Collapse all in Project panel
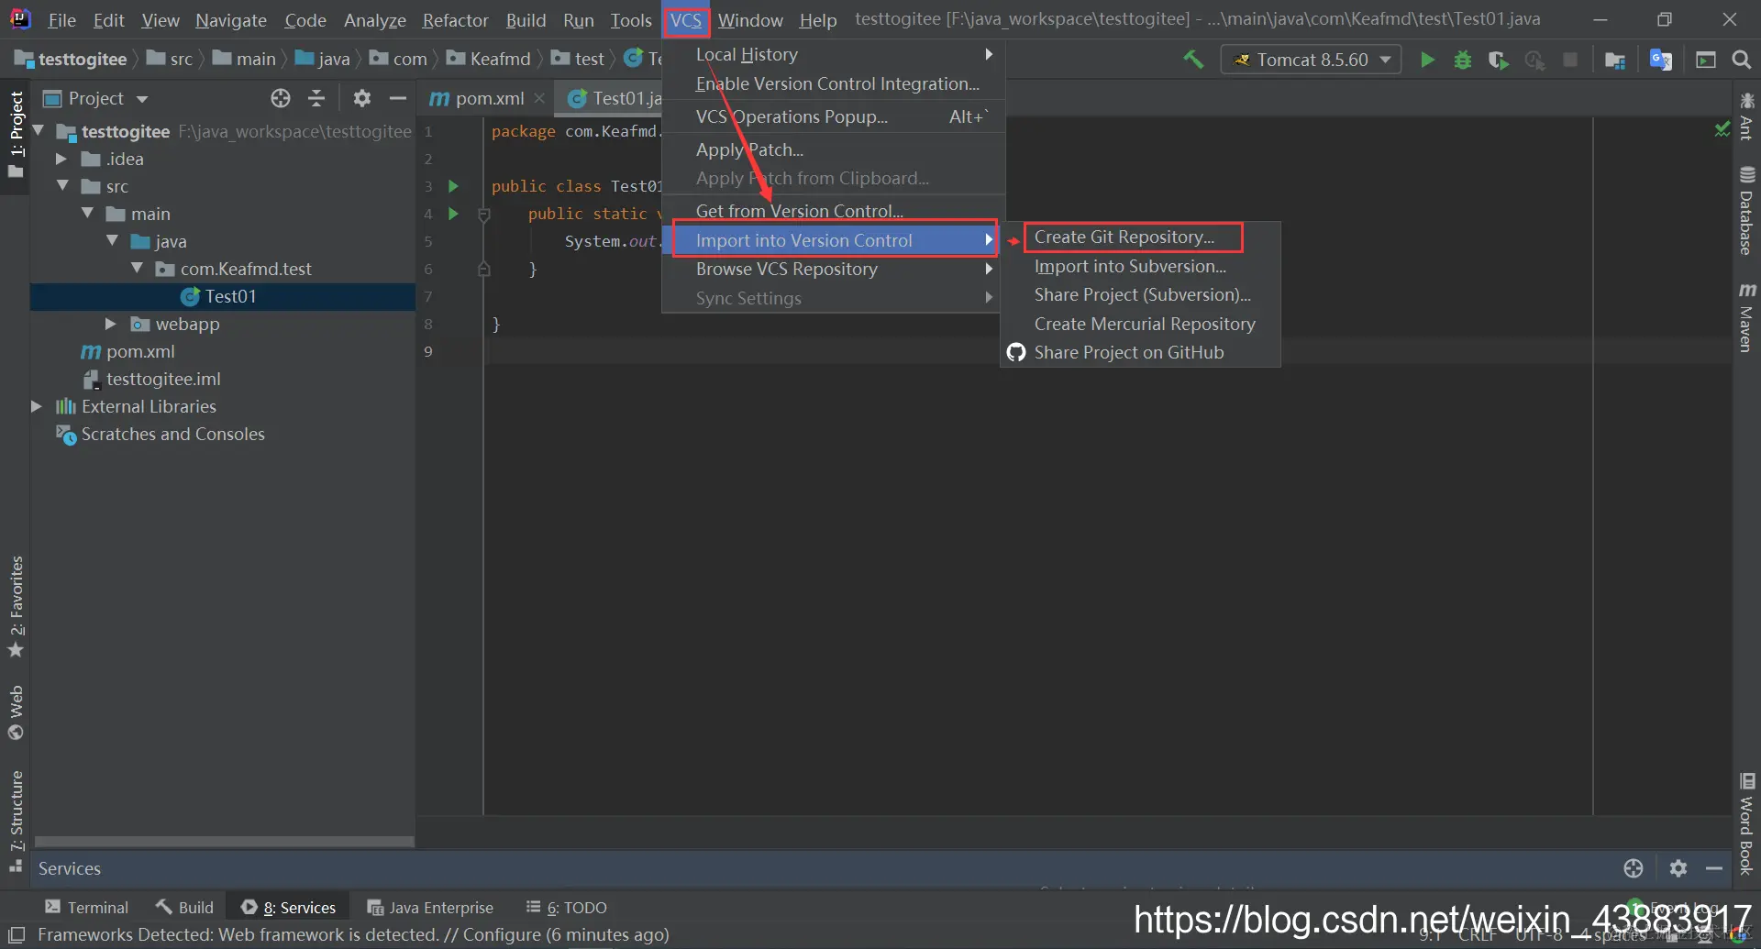 pyautogui.click(x=316, y=98)
